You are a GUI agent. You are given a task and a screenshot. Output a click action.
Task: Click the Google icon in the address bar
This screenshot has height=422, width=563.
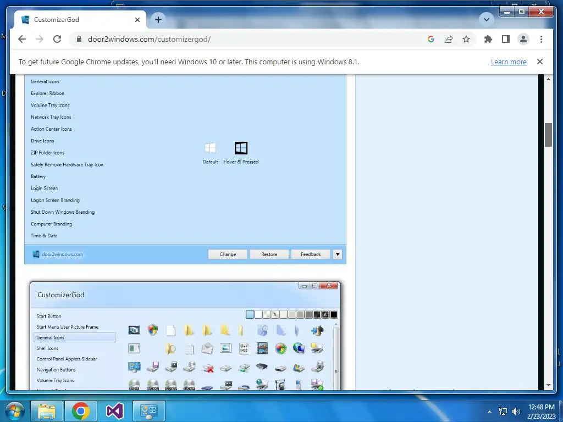click(x=431, y=39)
